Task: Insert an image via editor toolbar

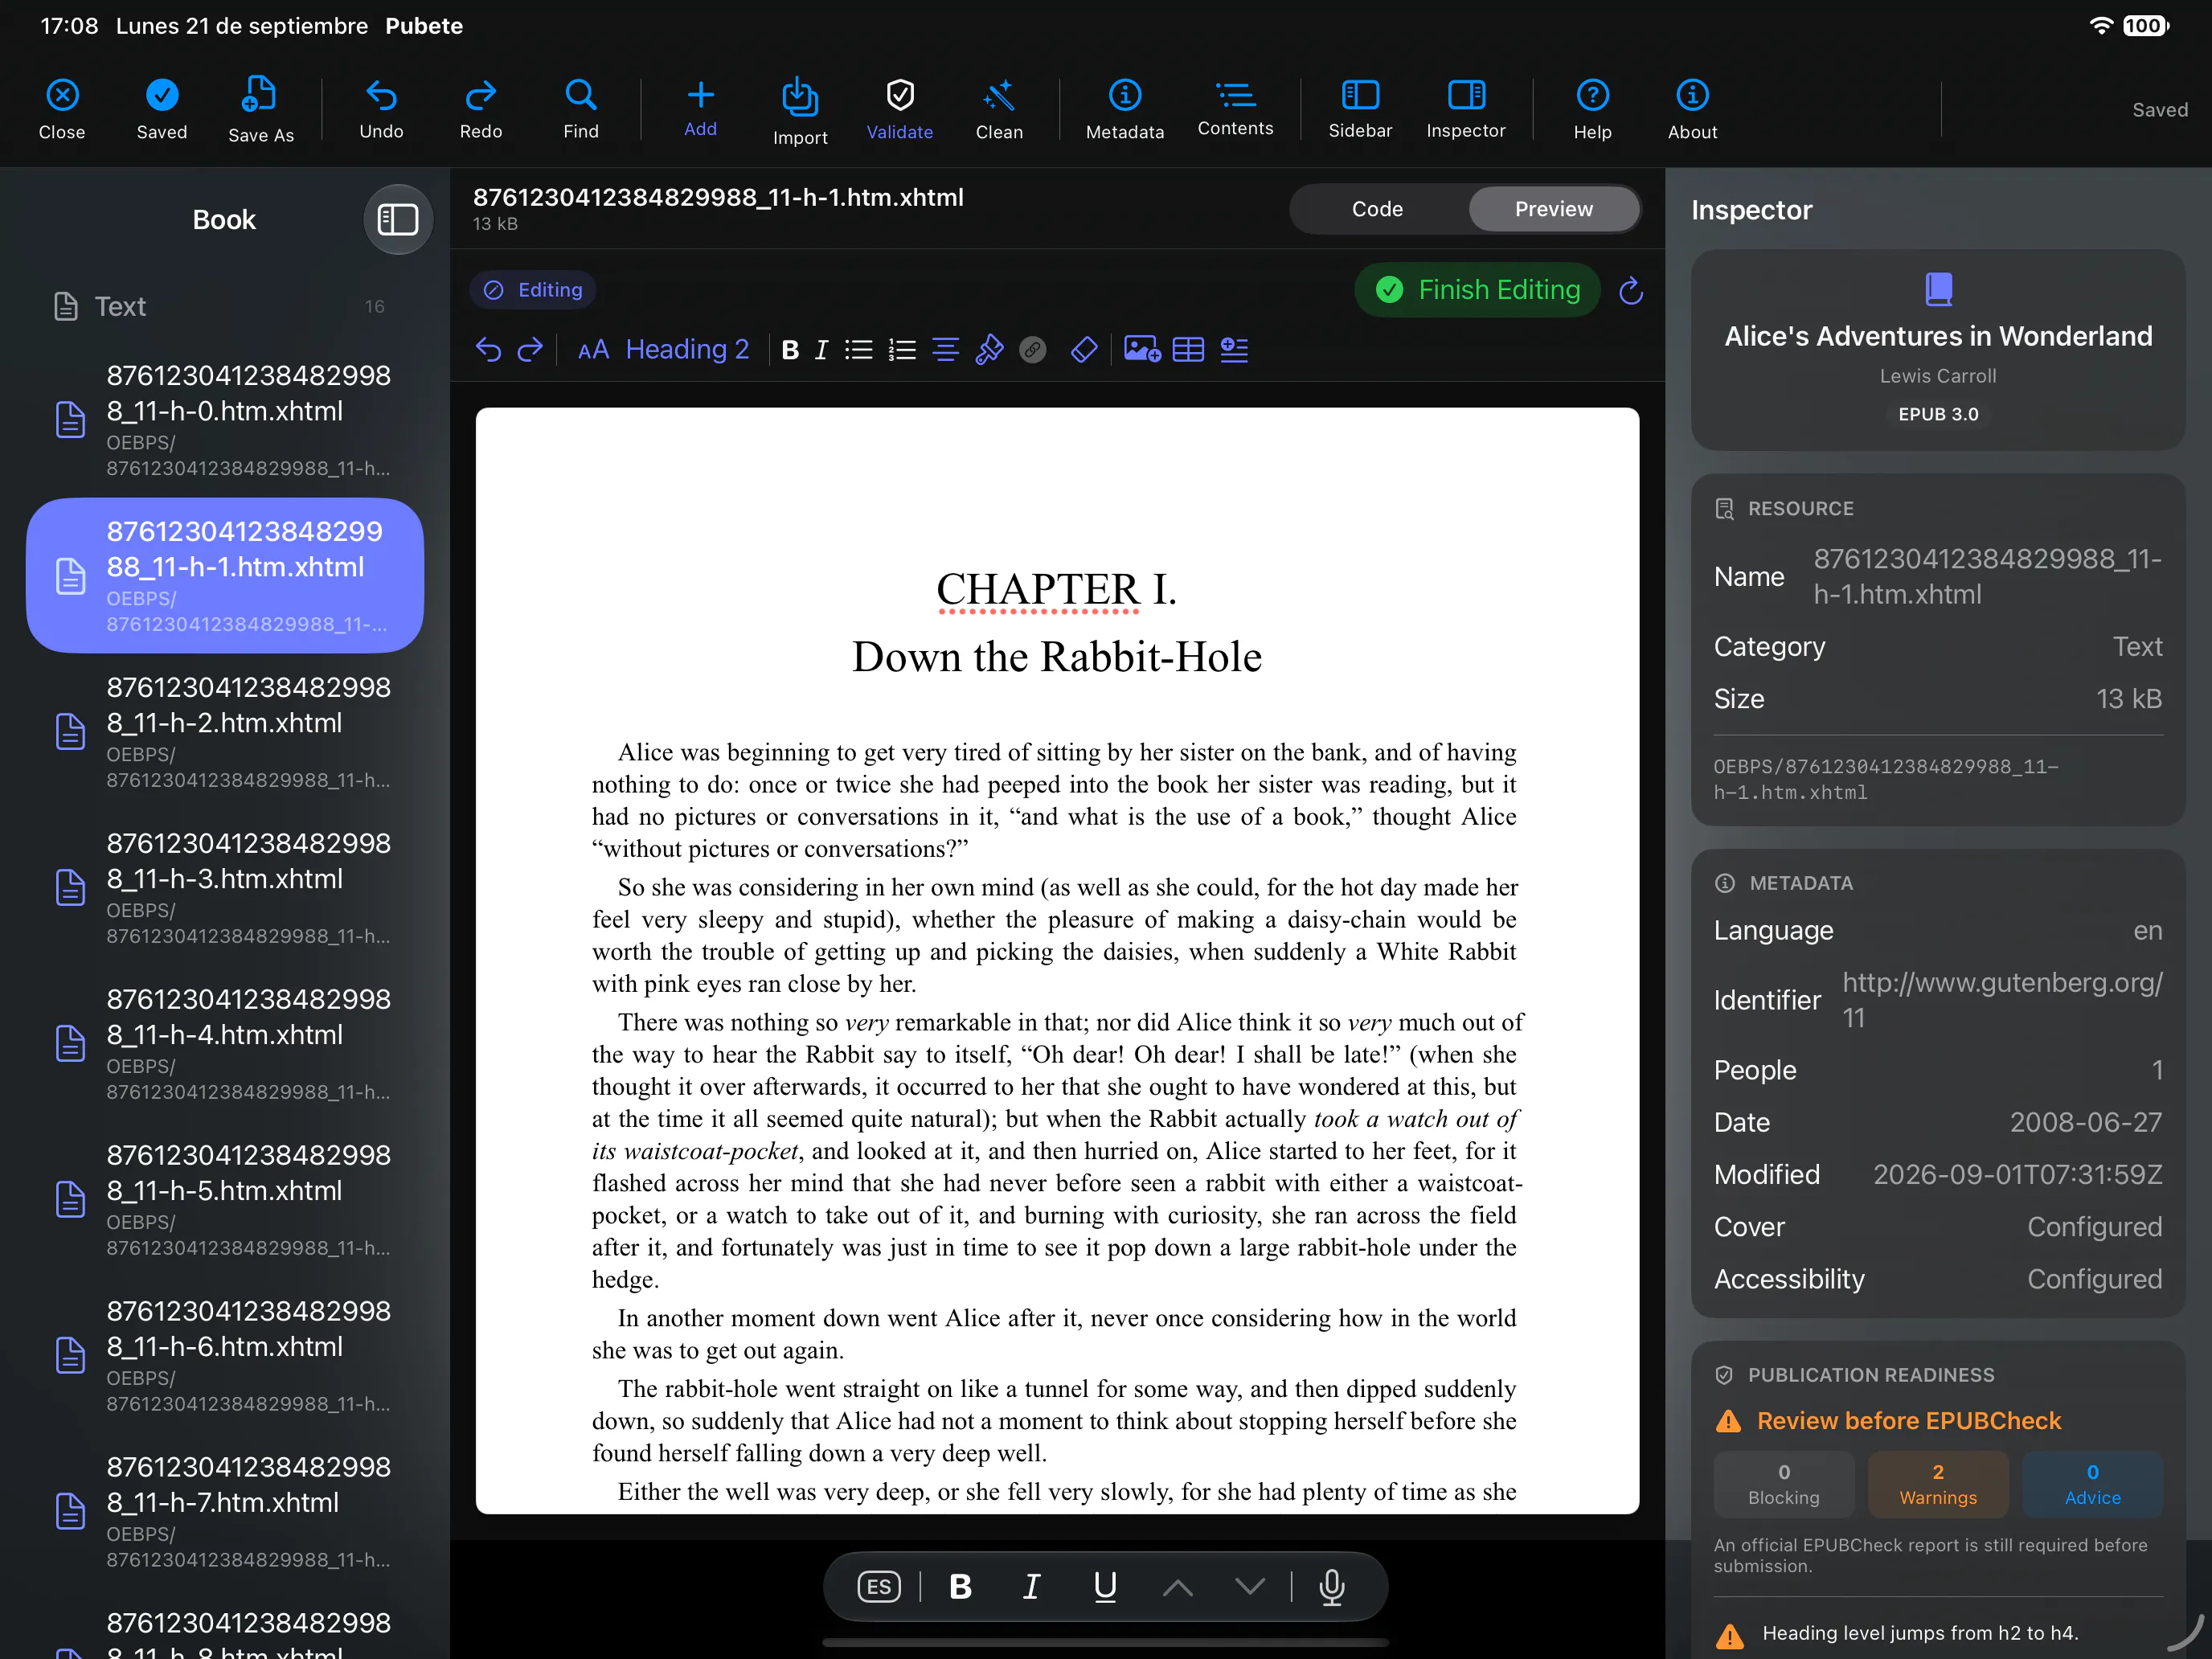Action: [1141, 349]
